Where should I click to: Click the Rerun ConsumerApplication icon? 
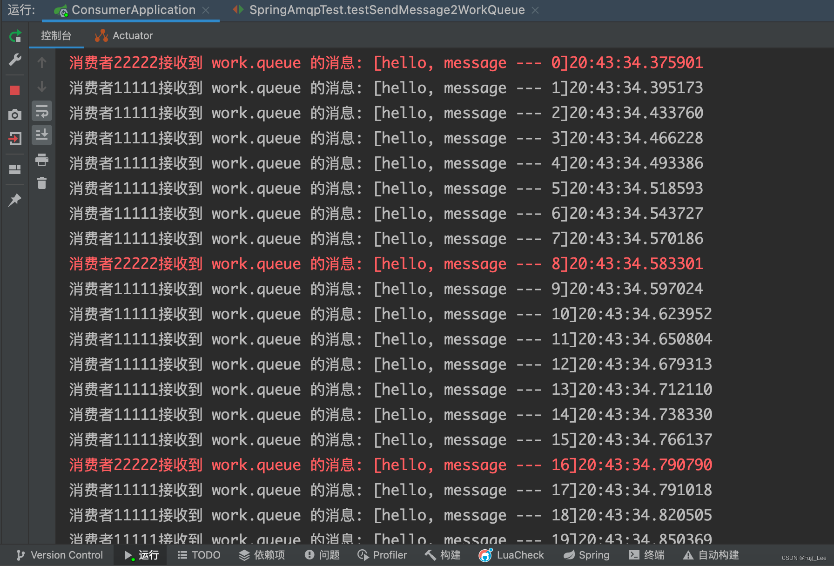click(x=15, y=36)
